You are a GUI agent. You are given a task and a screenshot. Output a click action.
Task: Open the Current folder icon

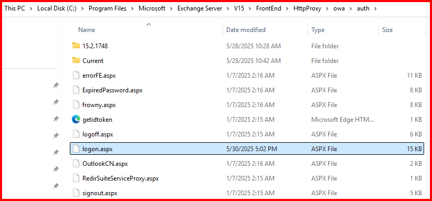pyautogui.click(x=76, y=60)
